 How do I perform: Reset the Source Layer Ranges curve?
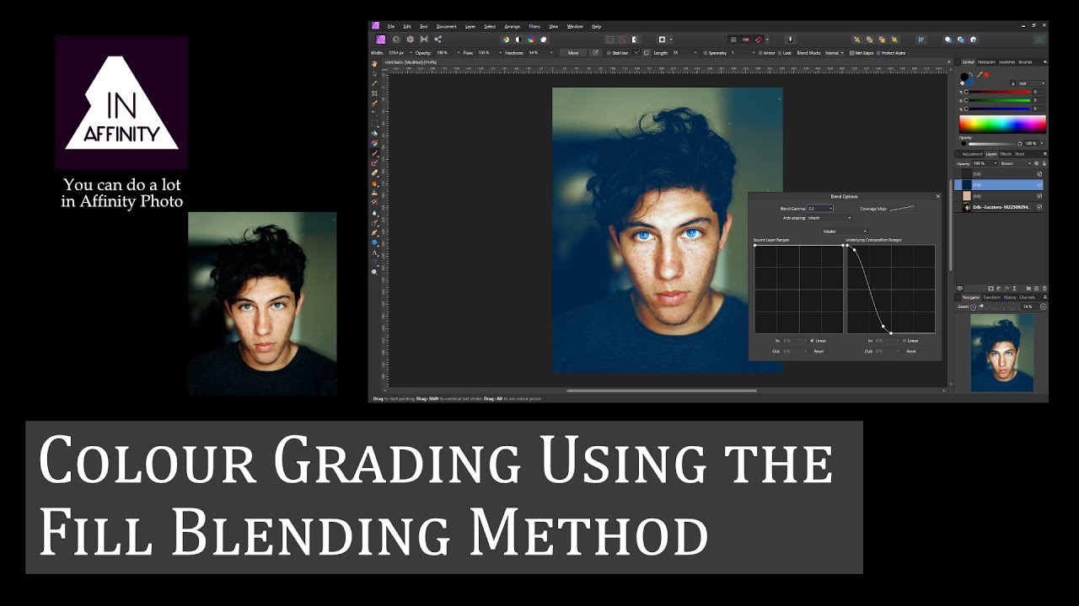click(x=819, y=351)
